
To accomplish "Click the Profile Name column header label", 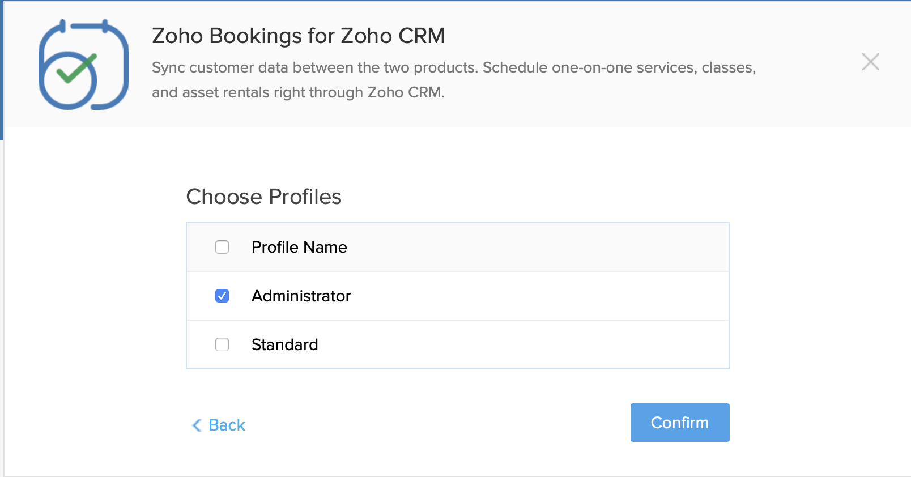I will click(299, 248).
